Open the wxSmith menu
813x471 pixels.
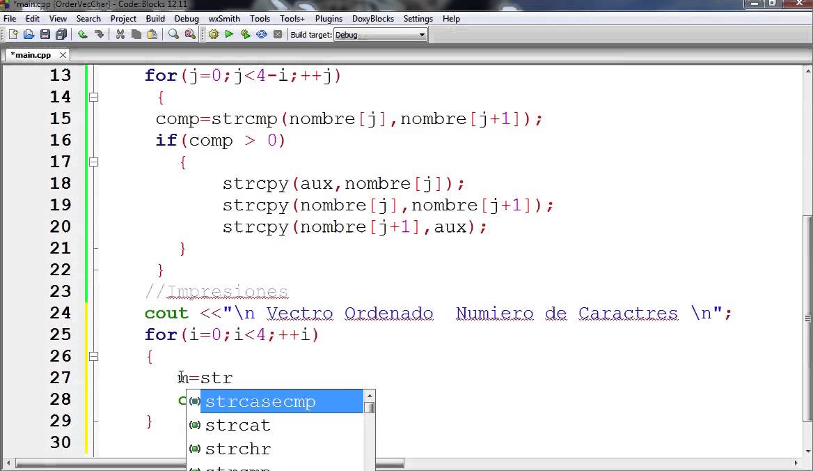[223, 19]
